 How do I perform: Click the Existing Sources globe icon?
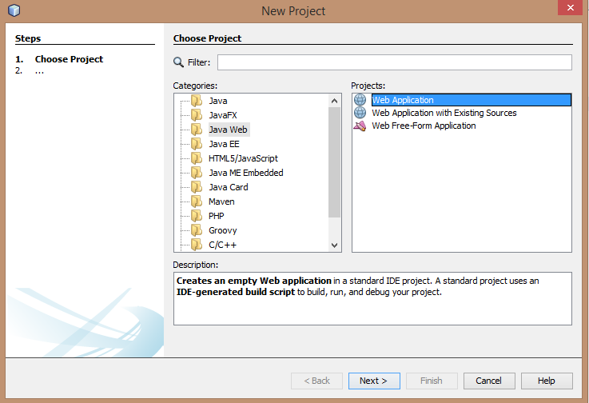tap(360, 113)
